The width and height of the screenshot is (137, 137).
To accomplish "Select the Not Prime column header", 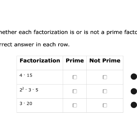I will pos(105,61).
